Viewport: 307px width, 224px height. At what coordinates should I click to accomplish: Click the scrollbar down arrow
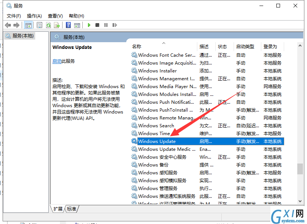point(300,201)
